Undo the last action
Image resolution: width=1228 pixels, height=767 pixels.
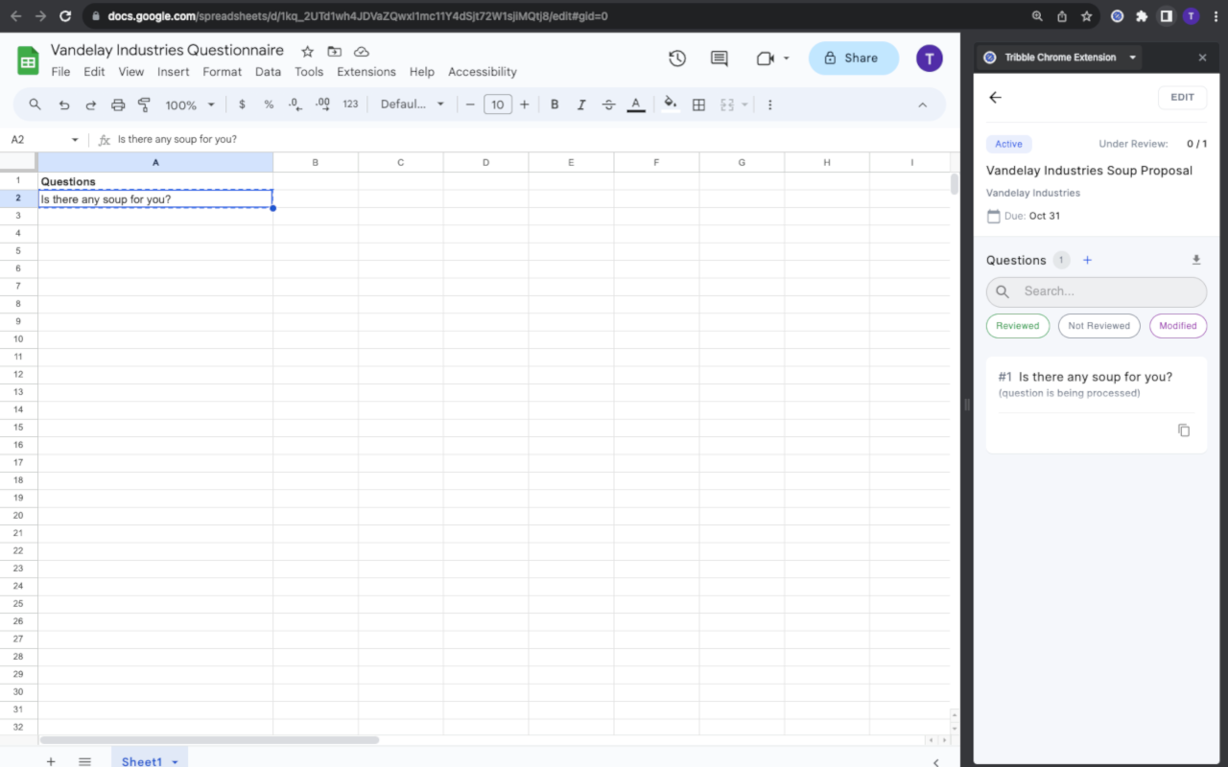click(x=64, y=105)
